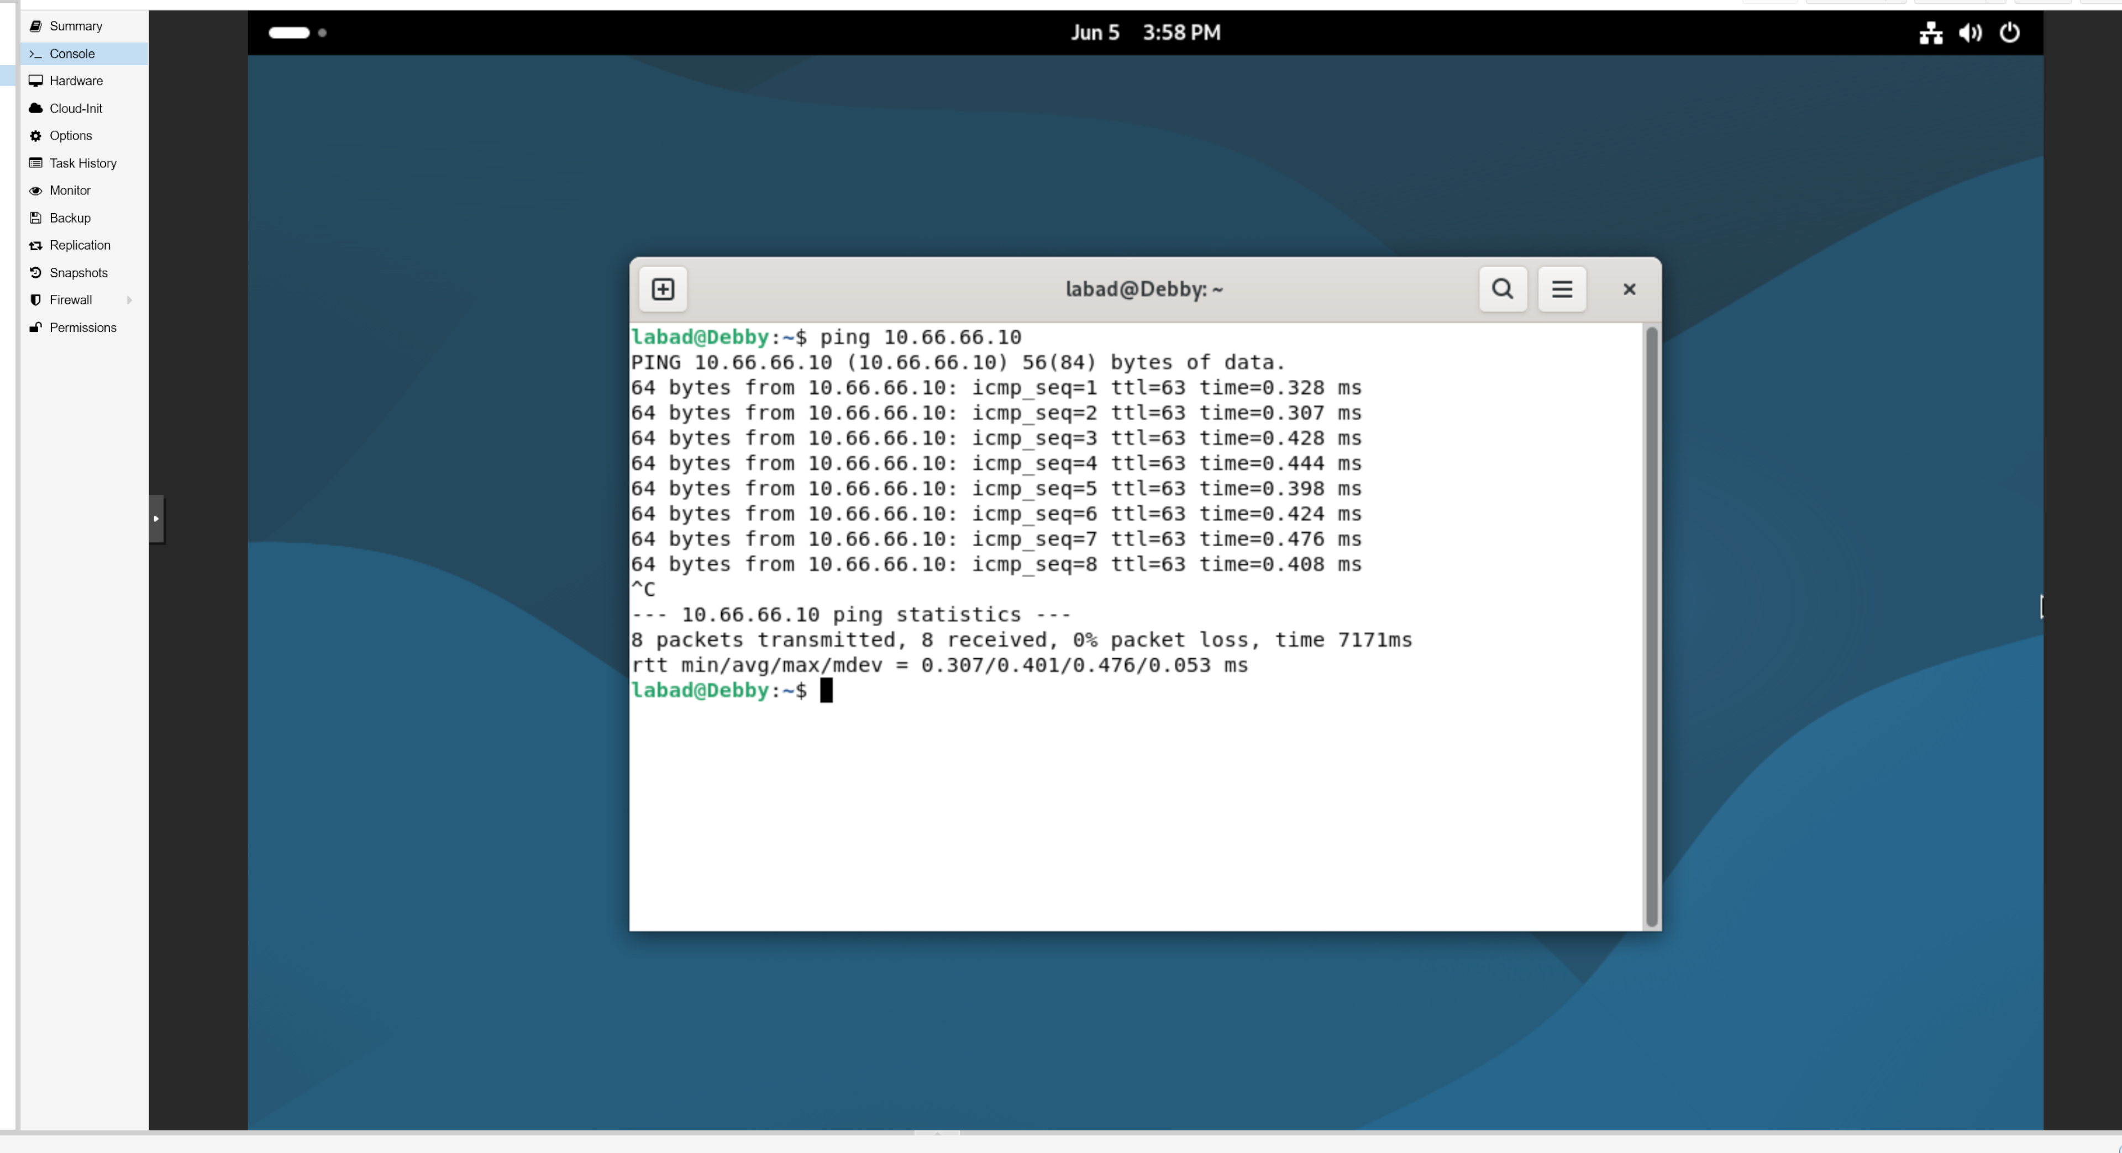Click the Monitor eye icon
The height and width of the screenshot is (1153, 2122).
click(x=35, y=191)
